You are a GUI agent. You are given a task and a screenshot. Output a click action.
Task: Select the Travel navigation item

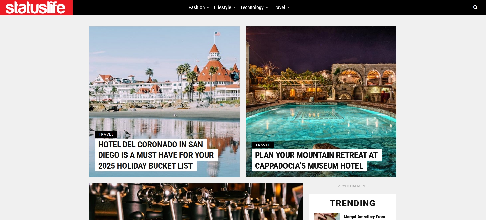(279, 7)
